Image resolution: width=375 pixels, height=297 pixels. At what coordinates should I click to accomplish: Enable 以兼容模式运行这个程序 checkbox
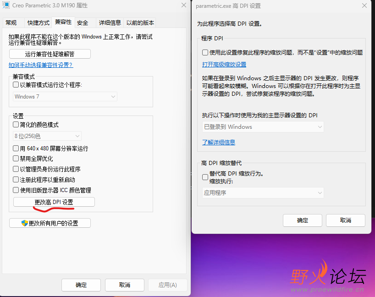tap(16, 85)
